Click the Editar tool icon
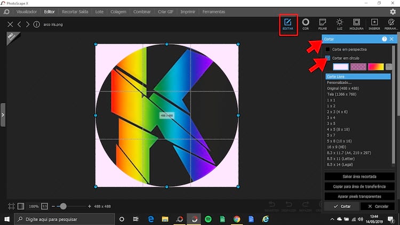 (x=288, y=25)
